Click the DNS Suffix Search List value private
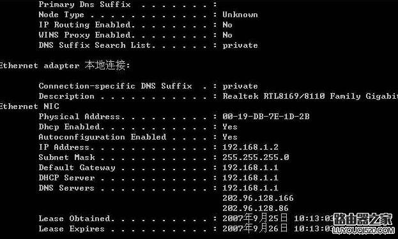 (x=240, y=45)
